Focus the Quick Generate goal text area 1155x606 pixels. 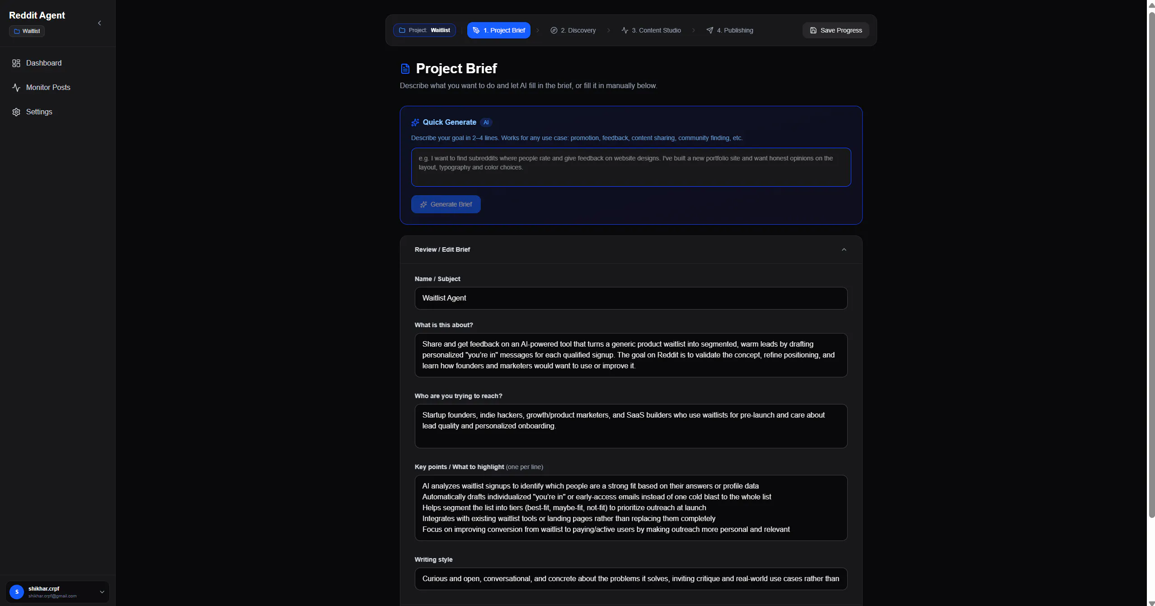click(x=631, y=167)
